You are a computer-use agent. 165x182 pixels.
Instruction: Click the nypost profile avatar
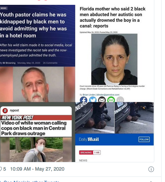[5, 111]
